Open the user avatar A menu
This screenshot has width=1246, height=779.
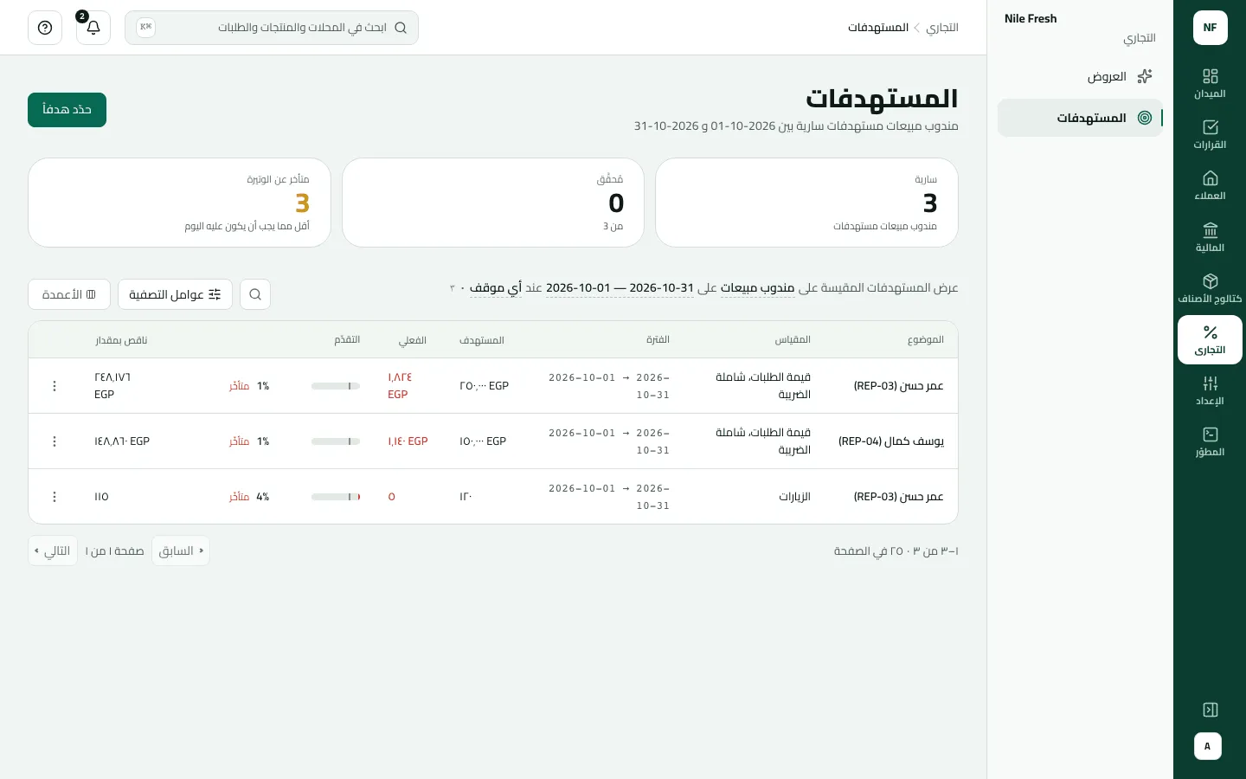pyautogui.click(x=1208, y=746)
